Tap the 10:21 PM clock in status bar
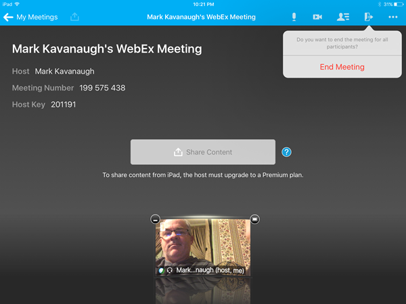 pyautogui.click(x=204, y=5)
